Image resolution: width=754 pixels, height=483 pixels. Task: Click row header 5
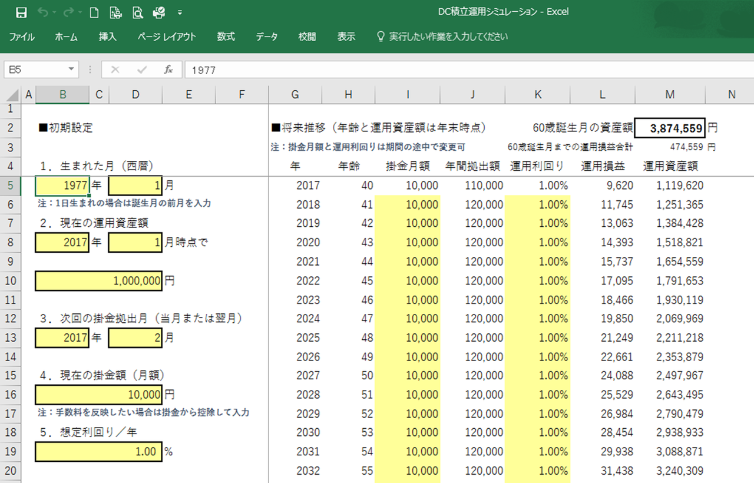click(11, 185)
